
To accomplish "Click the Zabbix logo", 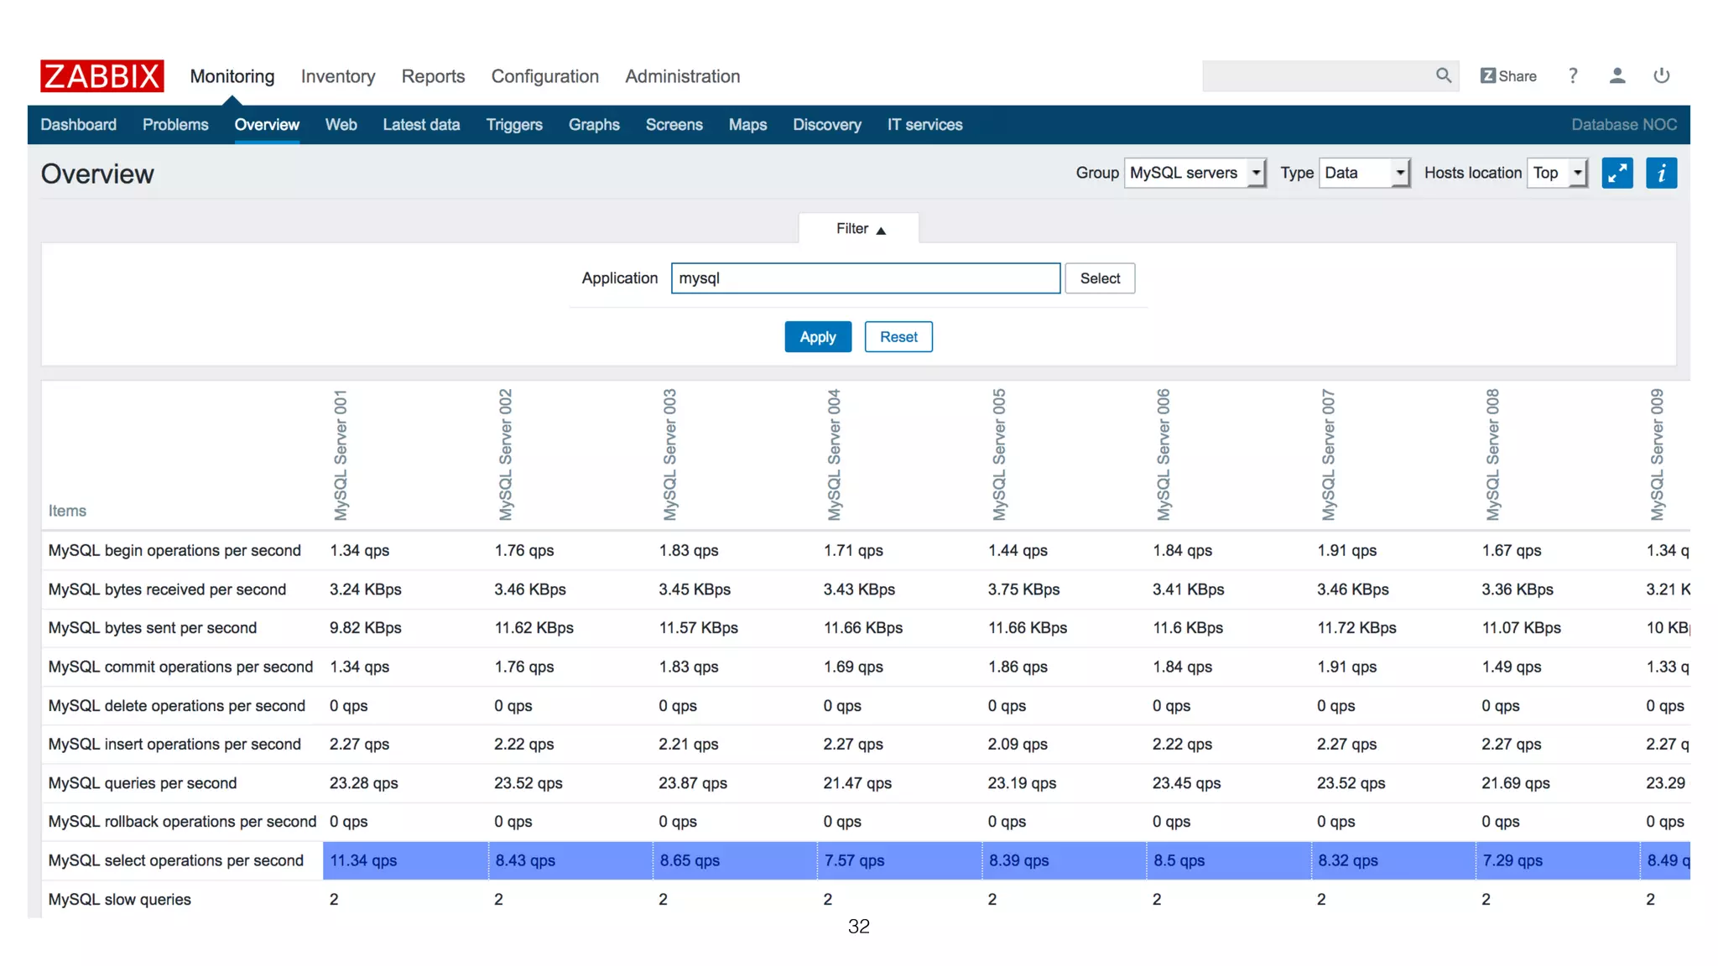I will [102, 76].
